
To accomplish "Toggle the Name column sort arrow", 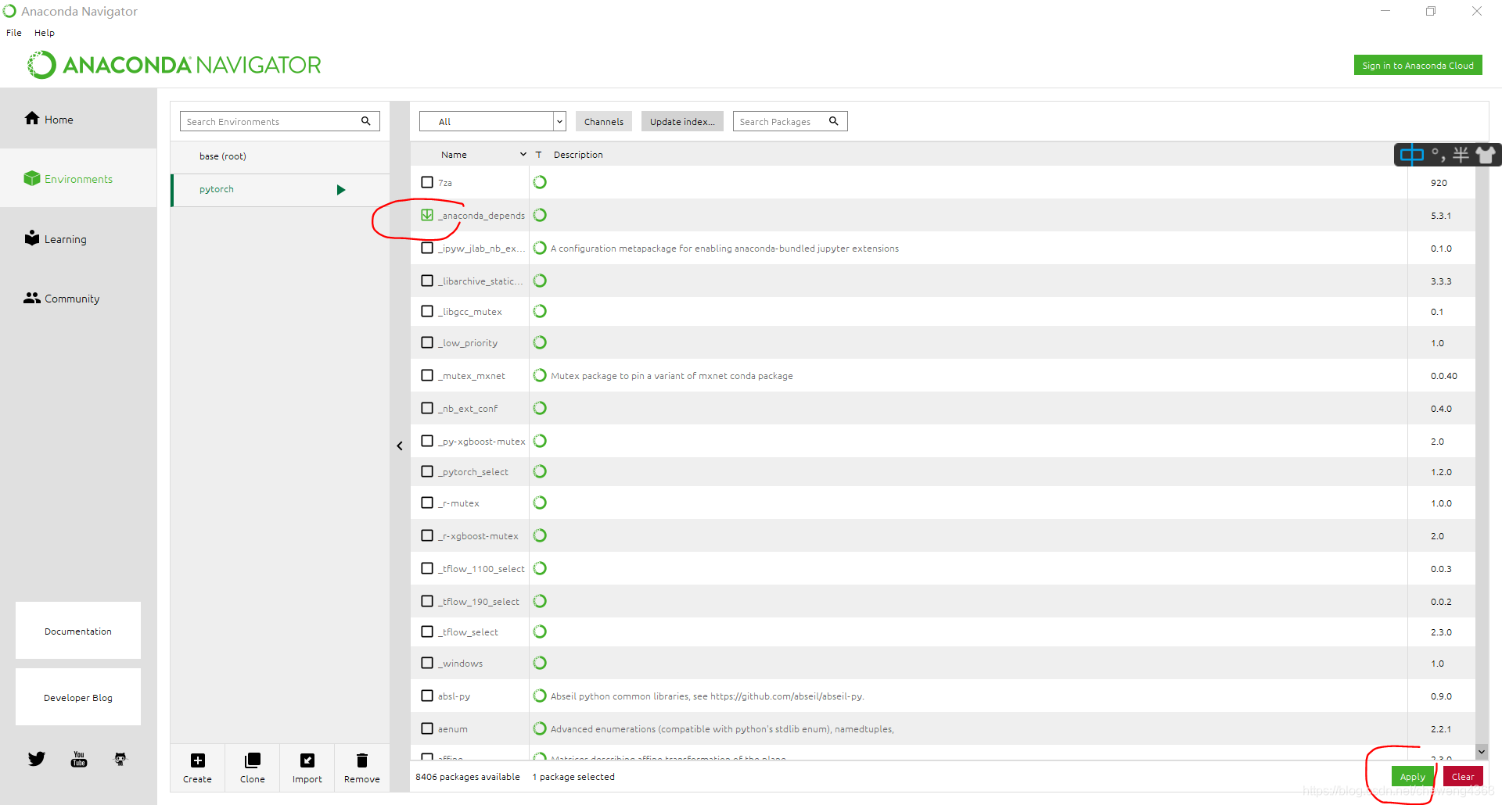I will point(523,155).
